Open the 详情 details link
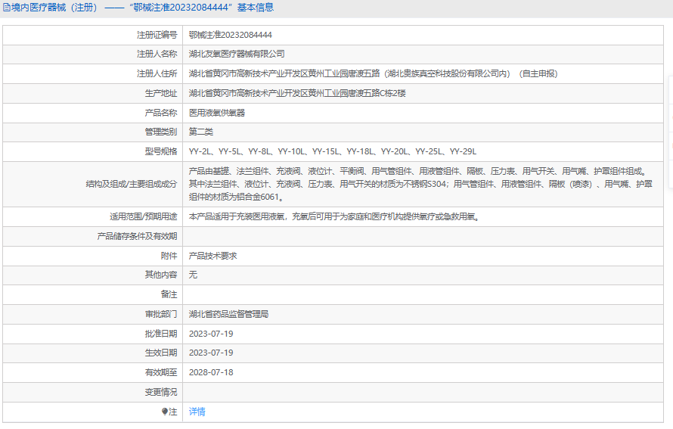This screenshot has width=673, height=429. tap(197, 412)
